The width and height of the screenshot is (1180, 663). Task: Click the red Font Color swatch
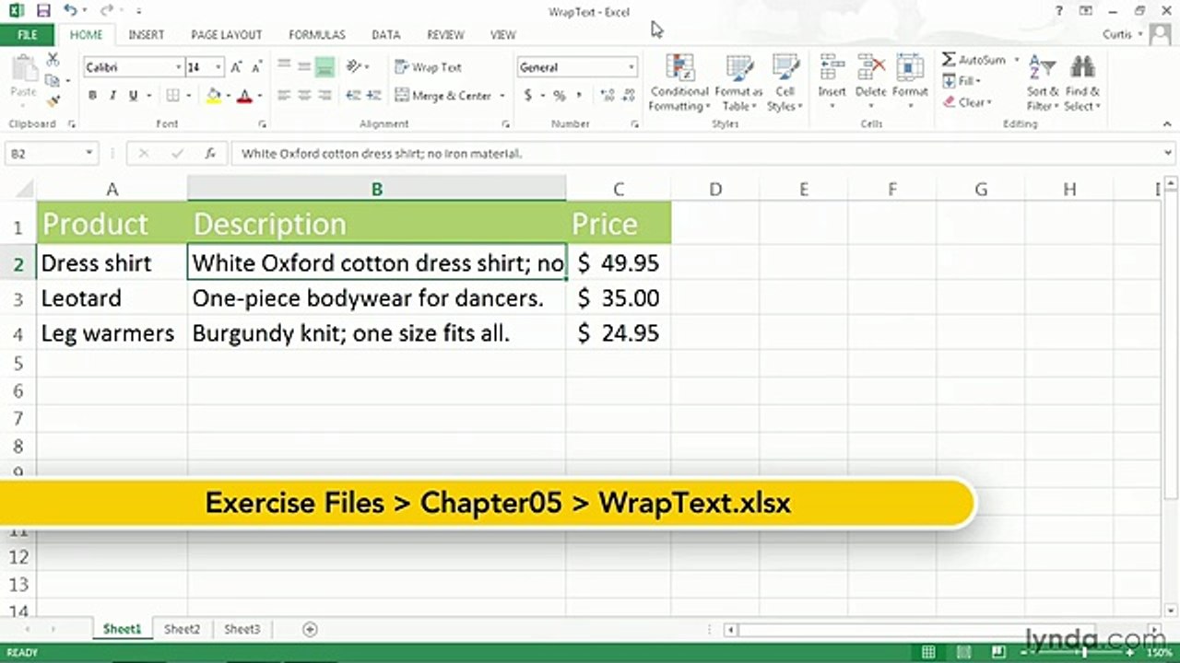click(244, 96)
